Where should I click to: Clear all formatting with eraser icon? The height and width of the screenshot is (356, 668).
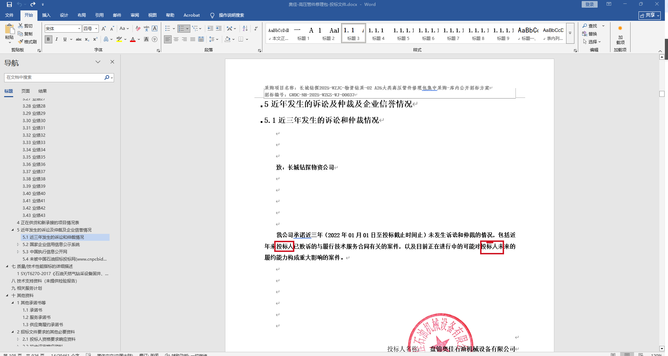(138, 28)
